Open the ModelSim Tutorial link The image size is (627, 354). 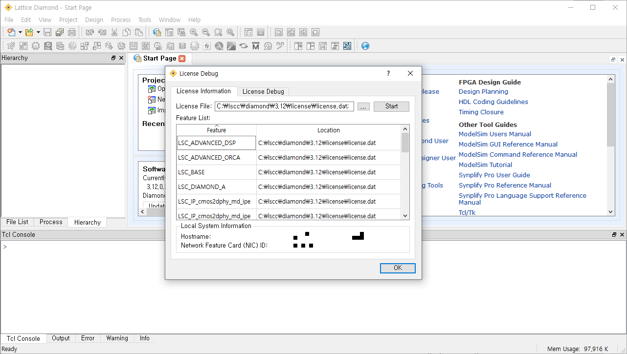(486, 165)
